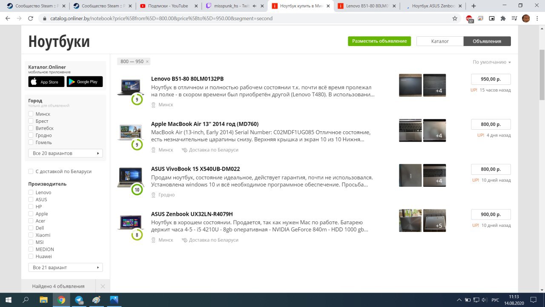Switch to the Каталог tab
Screen dimensions: 545x307
click(440, 41)
